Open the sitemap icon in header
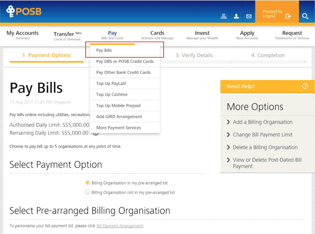 [x=223, y=16]
